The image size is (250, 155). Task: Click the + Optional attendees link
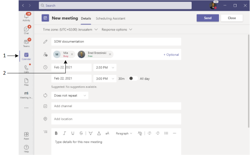coord(171,55)
